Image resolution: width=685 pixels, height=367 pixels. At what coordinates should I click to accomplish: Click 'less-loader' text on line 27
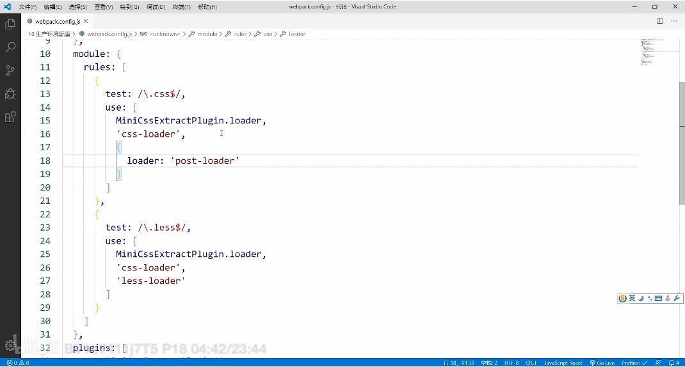point(150,281)
